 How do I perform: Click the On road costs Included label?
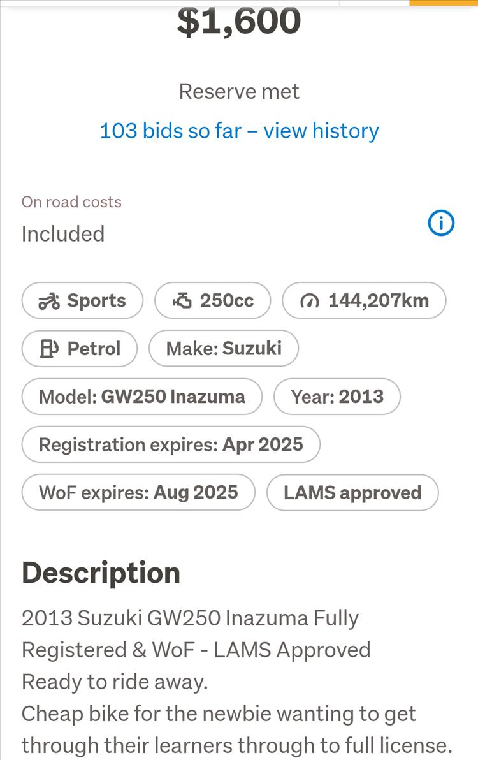(x=71, y=219)
